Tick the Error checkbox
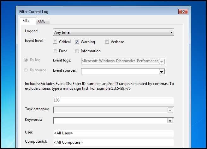207x149 pixels. click(x=55, y=51)
